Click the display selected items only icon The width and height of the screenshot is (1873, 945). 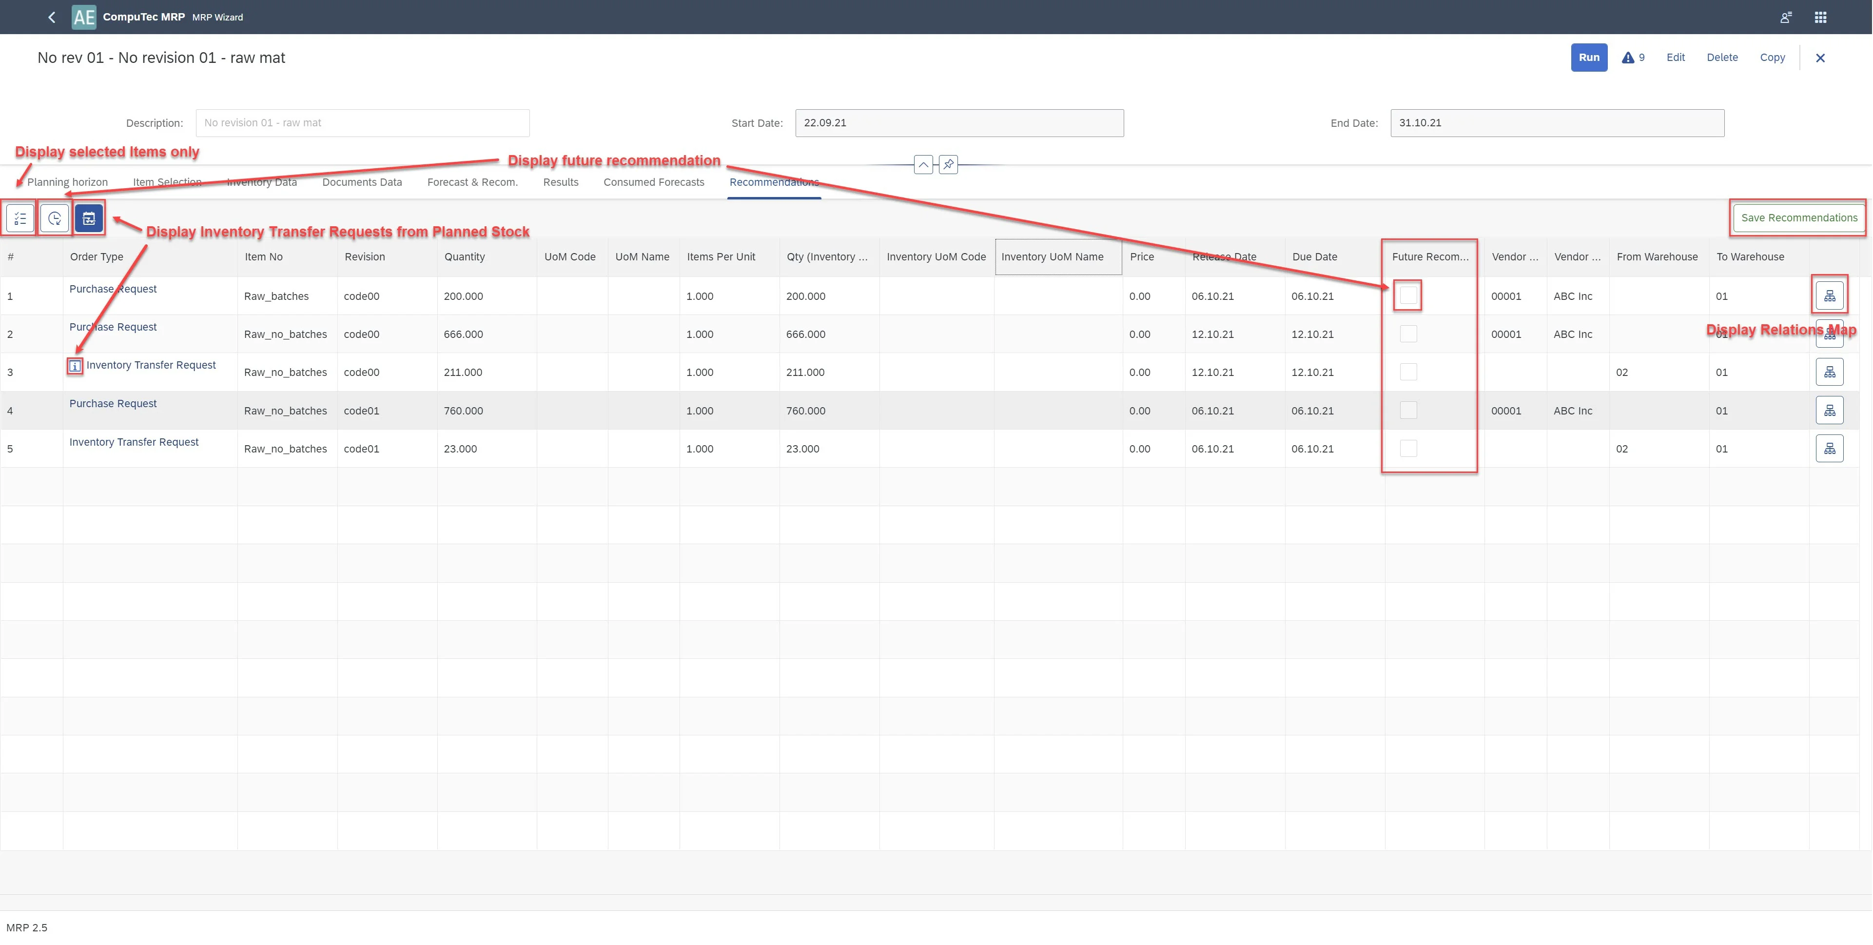coord(20,218)
